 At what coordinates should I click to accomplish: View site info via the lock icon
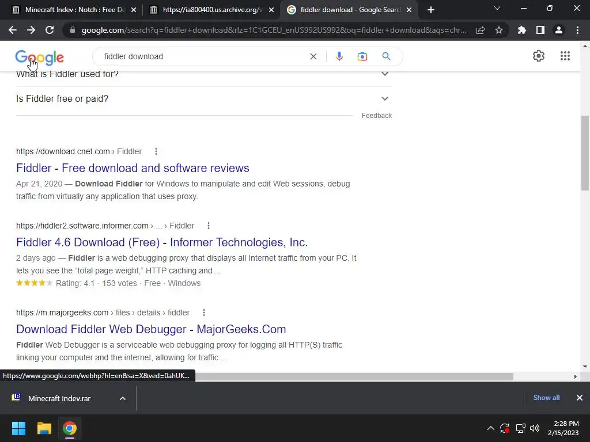72,30
